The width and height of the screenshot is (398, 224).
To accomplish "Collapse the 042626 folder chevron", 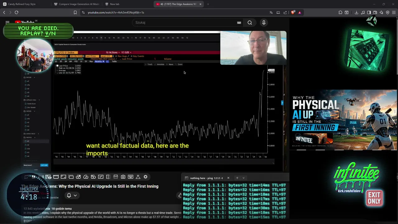I will [34, 137].
